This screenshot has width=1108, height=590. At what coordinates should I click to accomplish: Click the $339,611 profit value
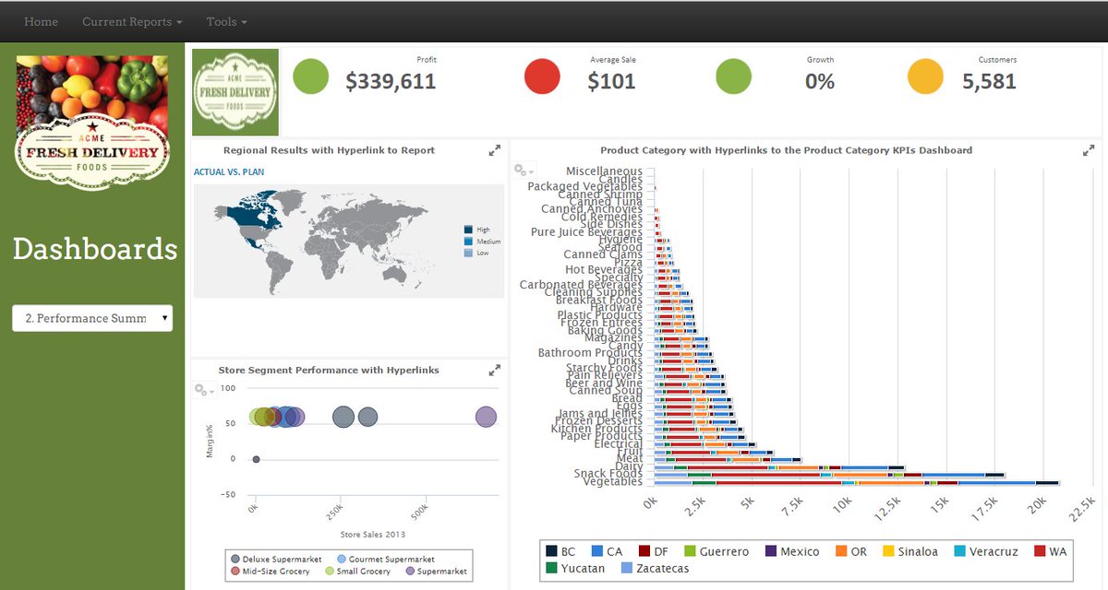(x=391, y=81)
